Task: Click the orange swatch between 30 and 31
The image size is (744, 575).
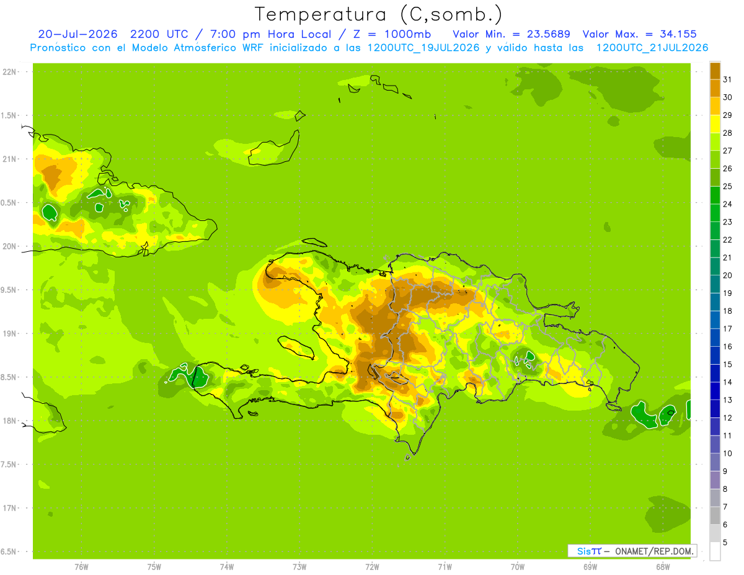Action: tap(715, 88)
